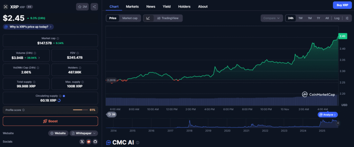Click the 2.2616 opening price label
The height and width of the screenshot is (147, 354).
(x=111, y=80)
